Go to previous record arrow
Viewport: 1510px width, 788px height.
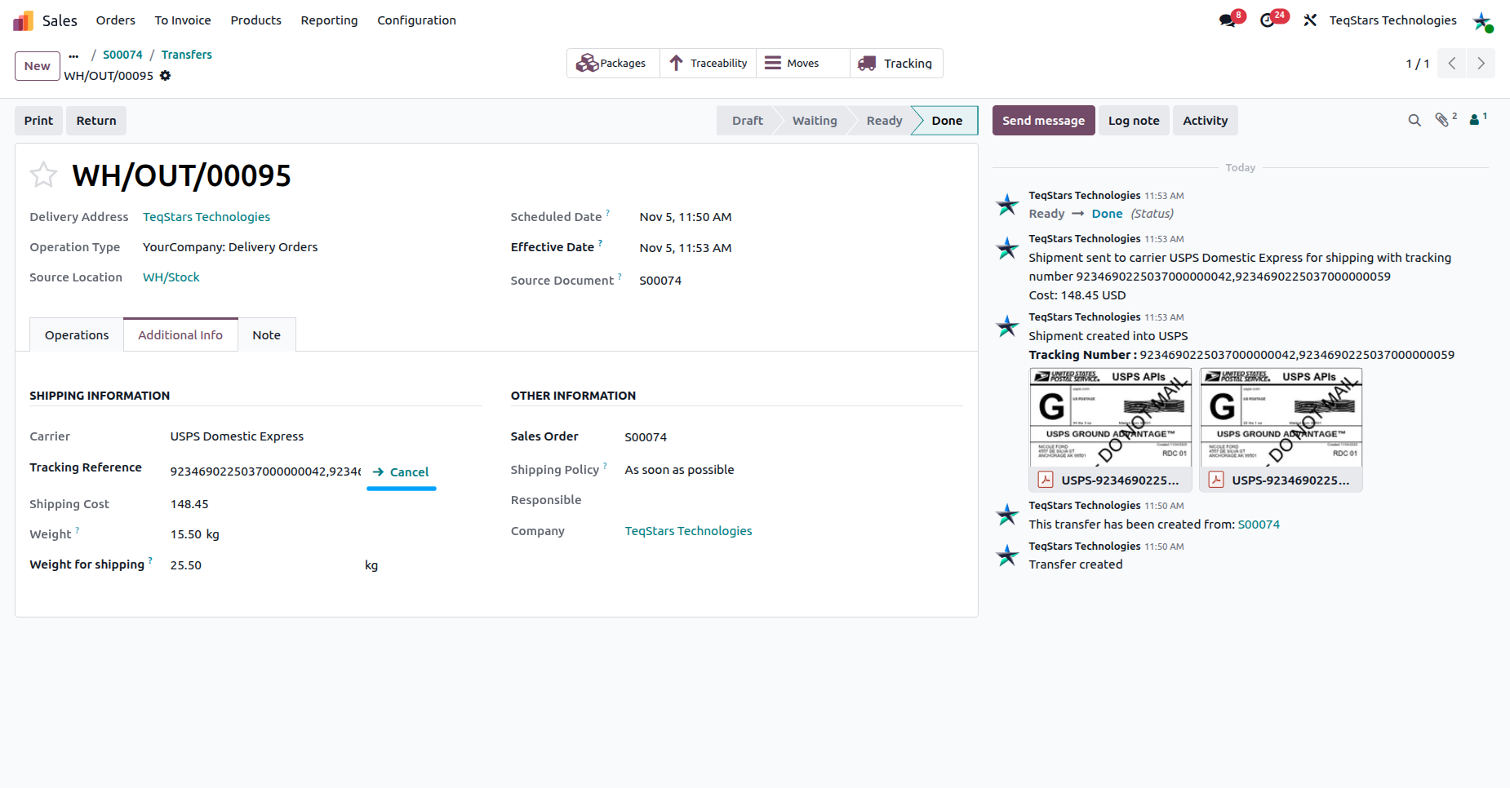(x=1452, y=64)
